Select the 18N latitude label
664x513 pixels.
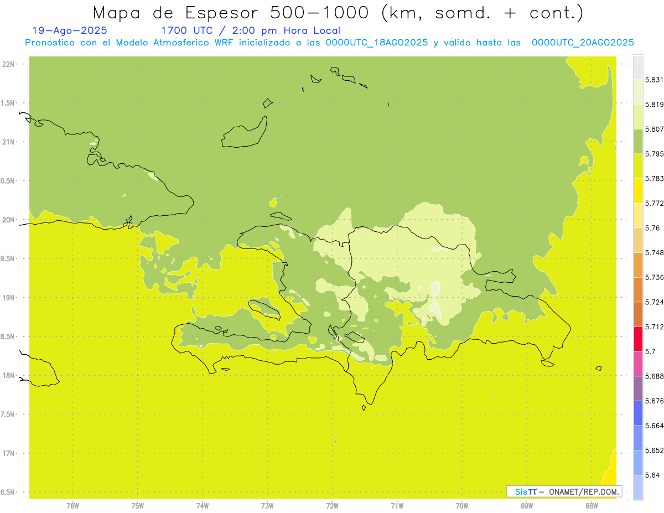8,375
